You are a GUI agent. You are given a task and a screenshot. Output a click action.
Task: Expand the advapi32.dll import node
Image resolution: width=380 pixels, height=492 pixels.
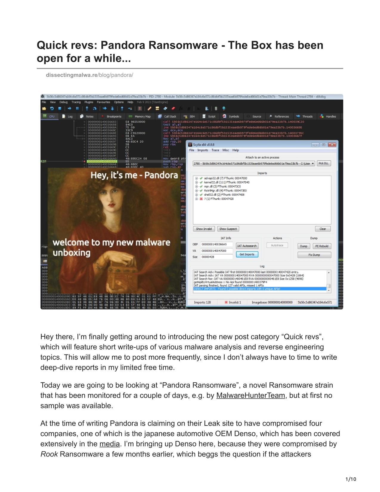197,178
